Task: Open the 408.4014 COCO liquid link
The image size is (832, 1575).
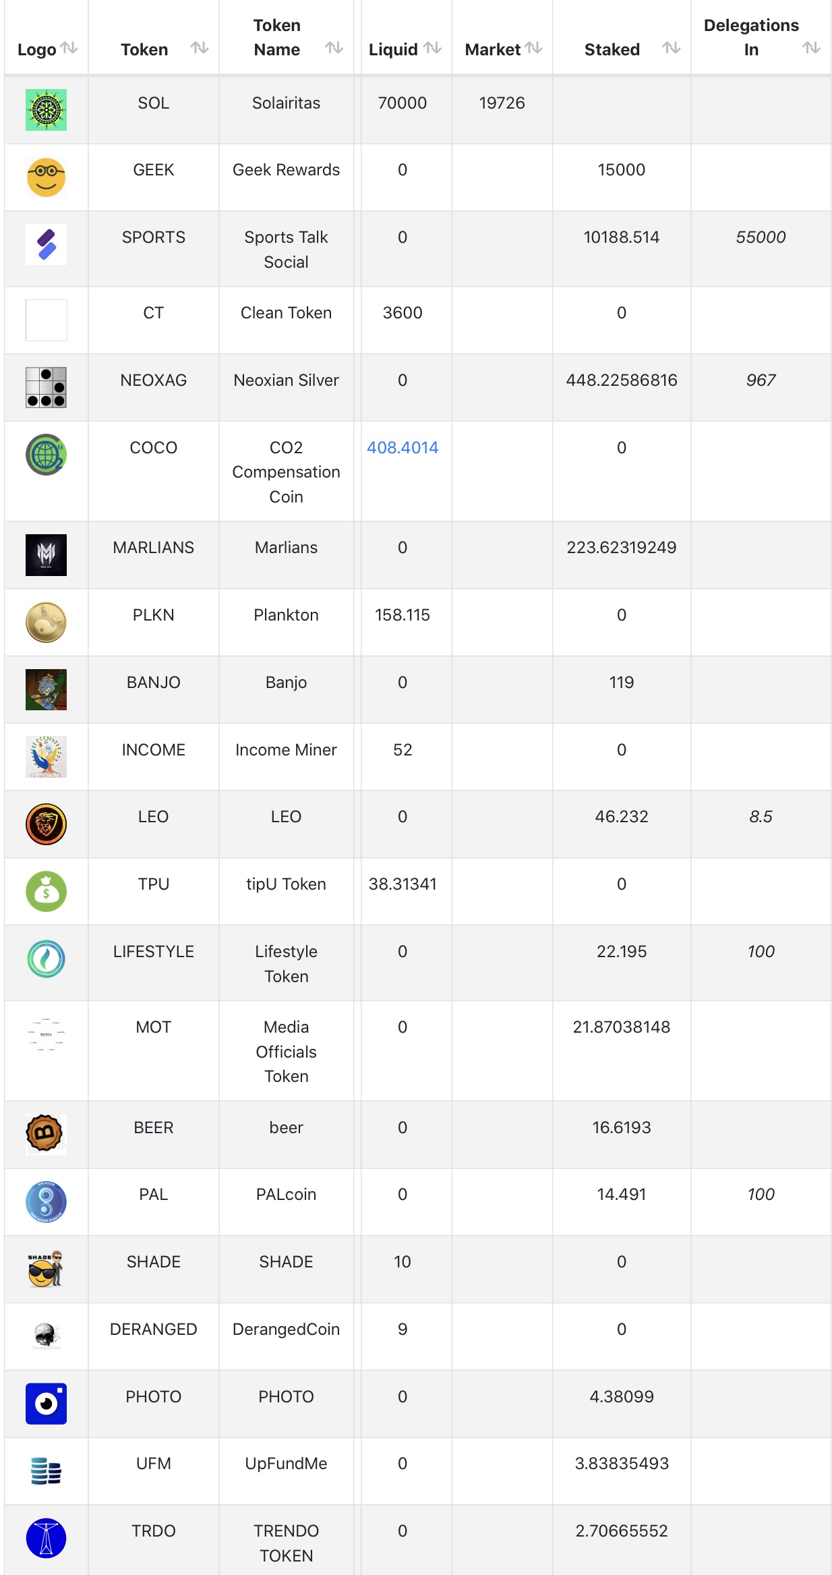Action: [403, 448]
